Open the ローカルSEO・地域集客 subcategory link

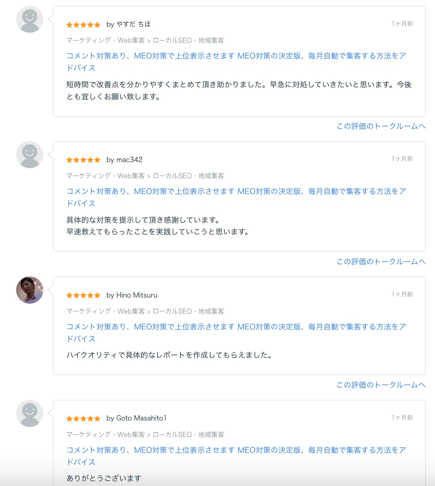189,40
